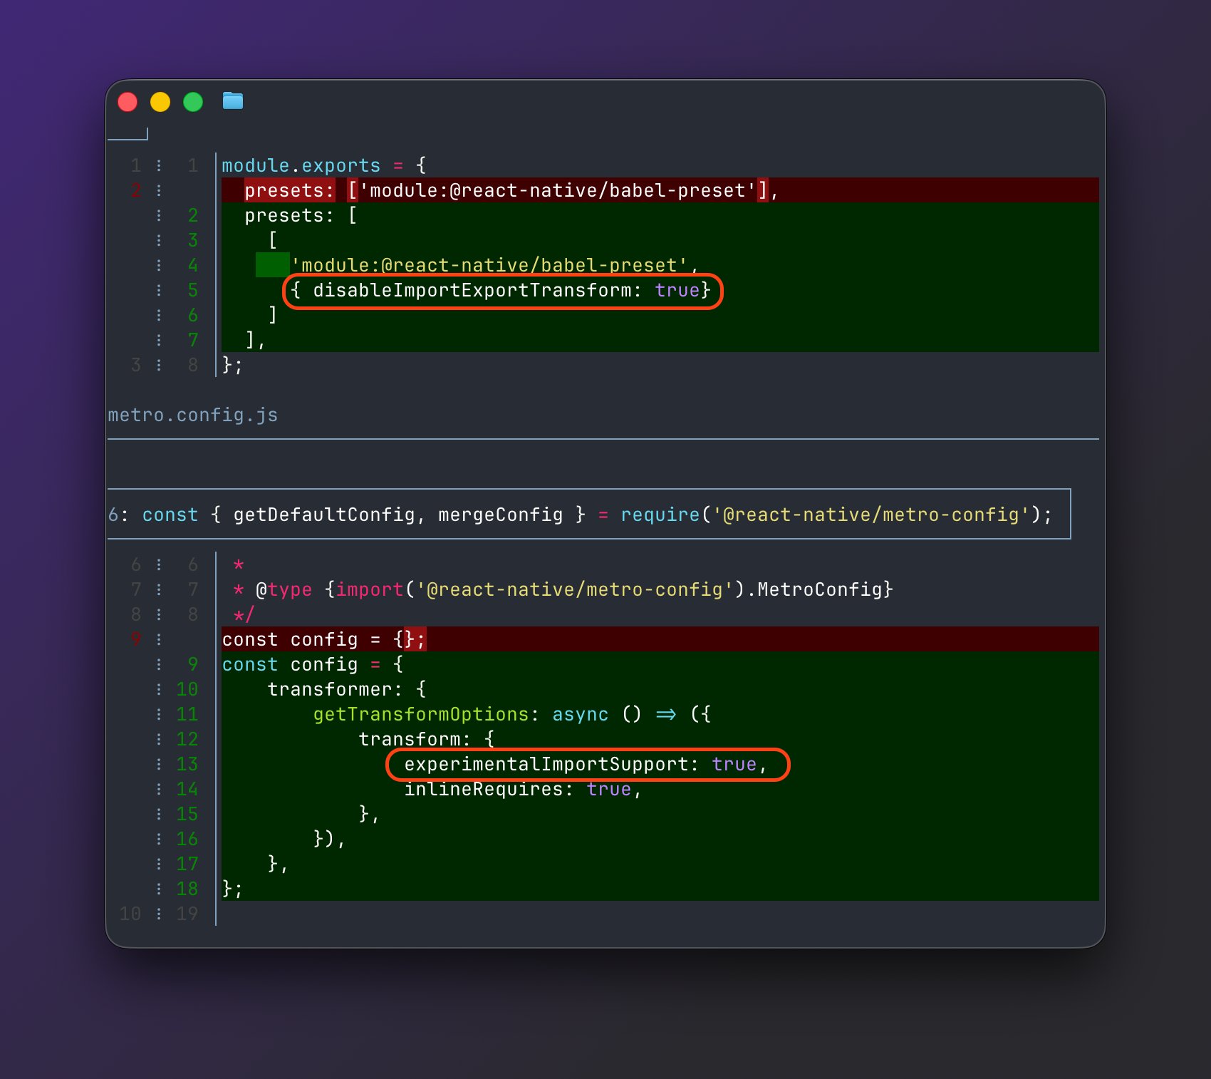Viewport: 1211px width, 1079px height.
Task: Click new line number 5 in gutter
Action: coord(193,290)
